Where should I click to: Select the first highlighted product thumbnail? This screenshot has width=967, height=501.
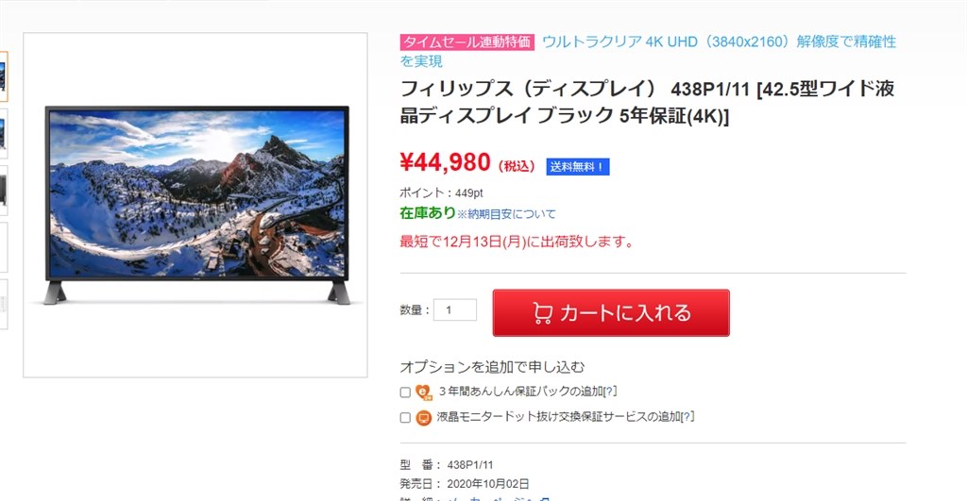[4, 76]
